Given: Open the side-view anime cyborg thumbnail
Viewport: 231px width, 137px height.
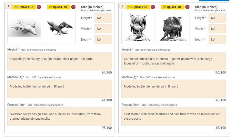Looking at the screenshot, I should point(173,27).
